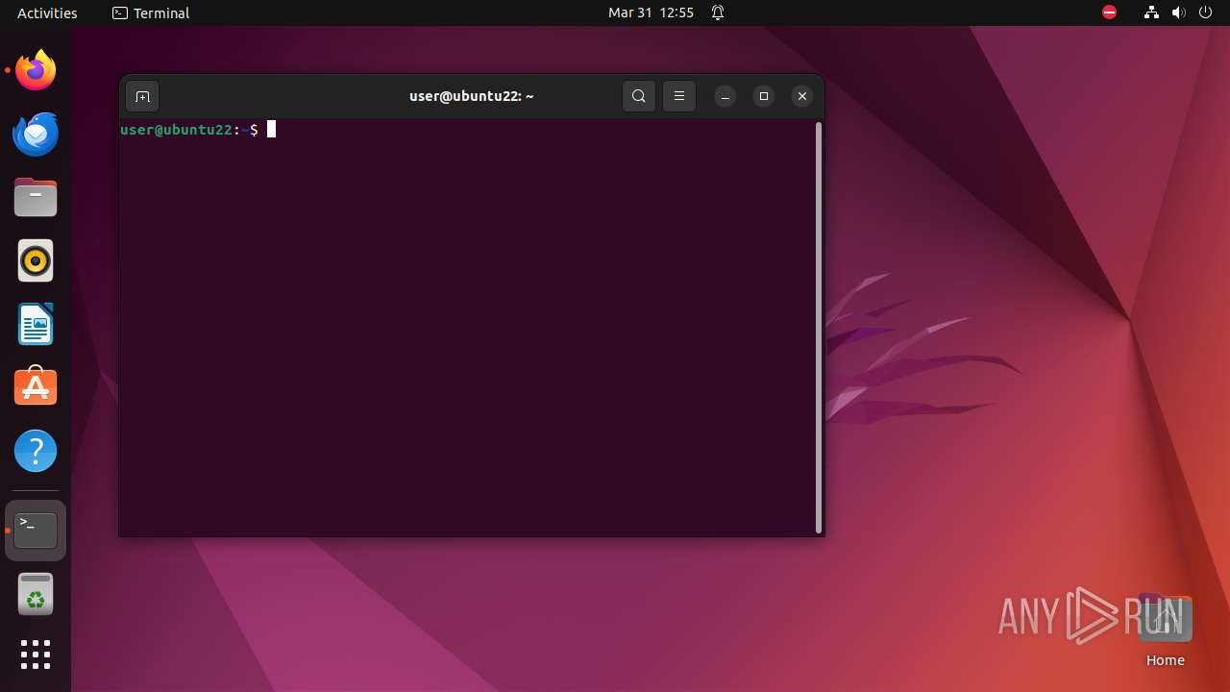The image size is (1230, 692).
Task: Open the Files manager from the dock
Action: click(x=36, y=197)
